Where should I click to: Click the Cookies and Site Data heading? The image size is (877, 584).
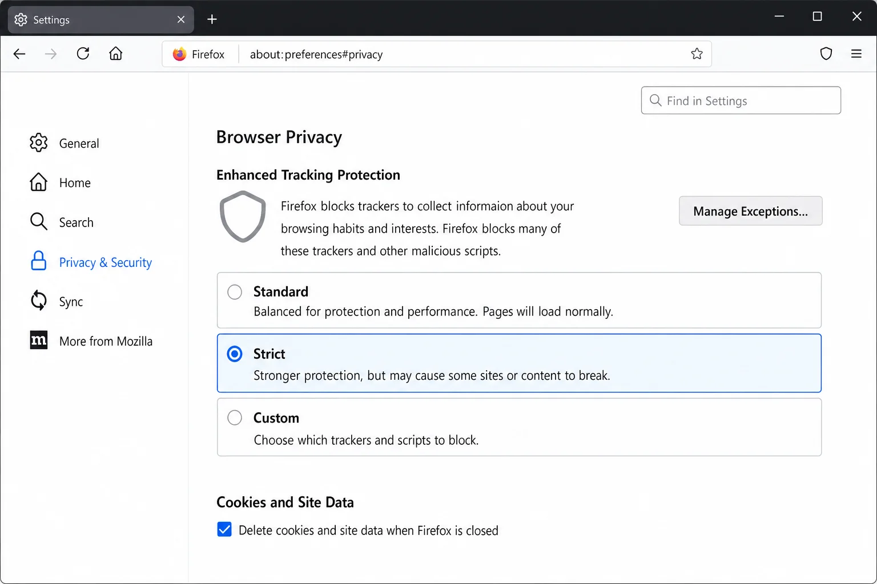pos(285,502)
